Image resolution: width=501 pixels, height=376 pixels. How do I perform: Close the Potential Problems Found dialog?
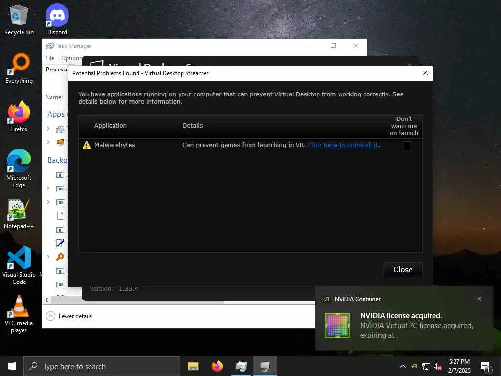pyautogui.click(x=425, y=73)
